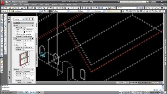Screen dimensions: 167x94
Task: Collapse the General section
Action: [x=32, y=25]
